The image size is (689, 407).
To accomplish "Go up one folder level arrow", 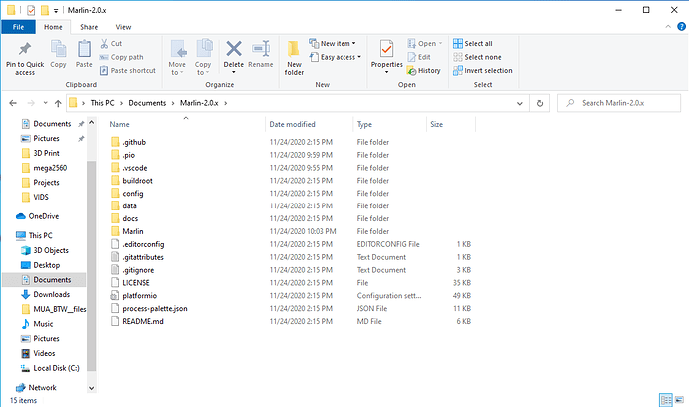I will tap(58, 103).
